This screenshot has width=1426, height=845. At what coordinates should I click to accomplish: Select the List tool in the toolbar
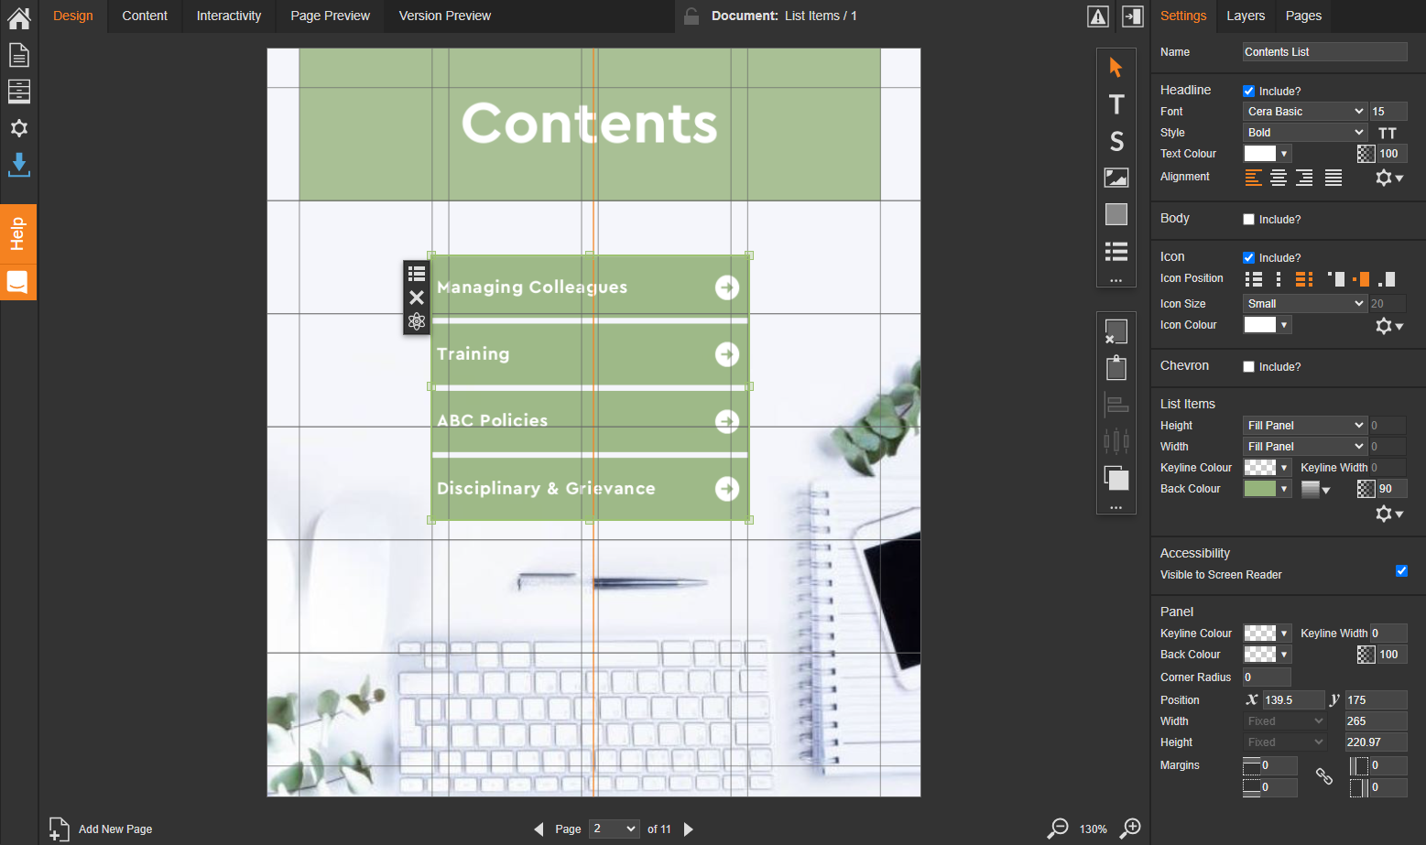1116,251
